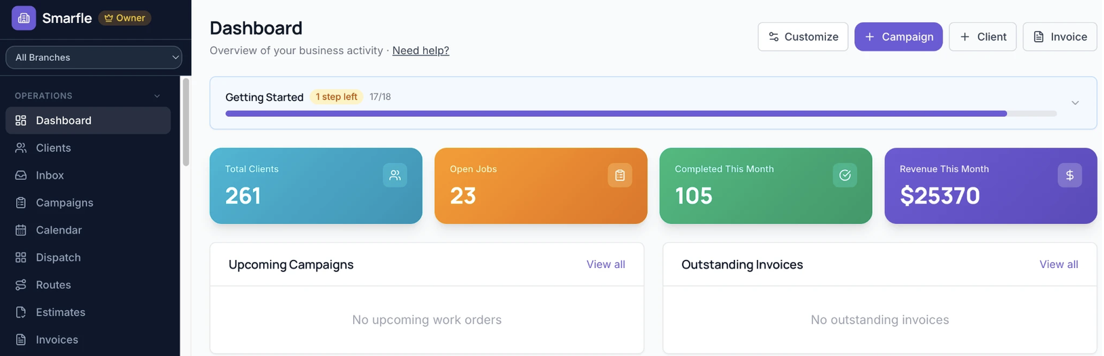Click the Campaigns clipboard icon in the sidebar
This screenshot has height=356, width=1104.
click(21, 202)
